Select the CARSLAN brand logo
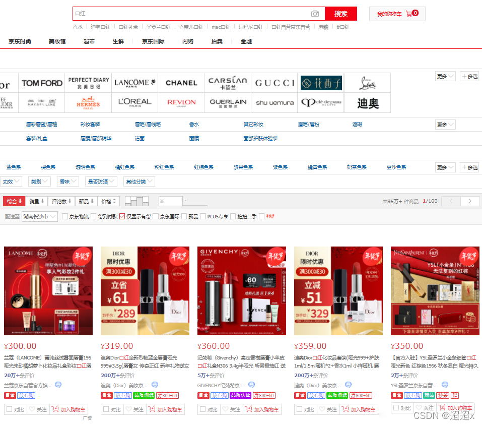Image resolution: width=482 pixels, height=425 pixels. [x=228, y=83]
